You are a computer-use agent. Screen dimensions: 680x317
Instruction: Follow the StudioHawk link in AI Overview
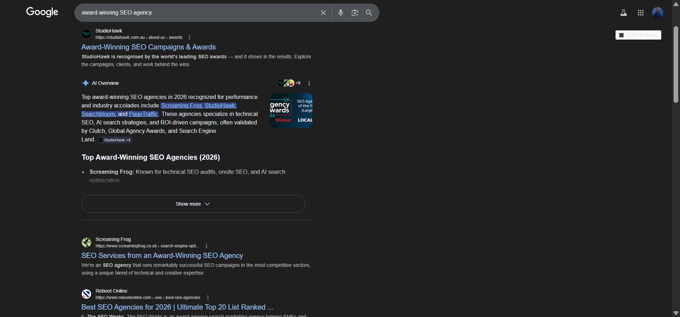(x=220, y=105)
